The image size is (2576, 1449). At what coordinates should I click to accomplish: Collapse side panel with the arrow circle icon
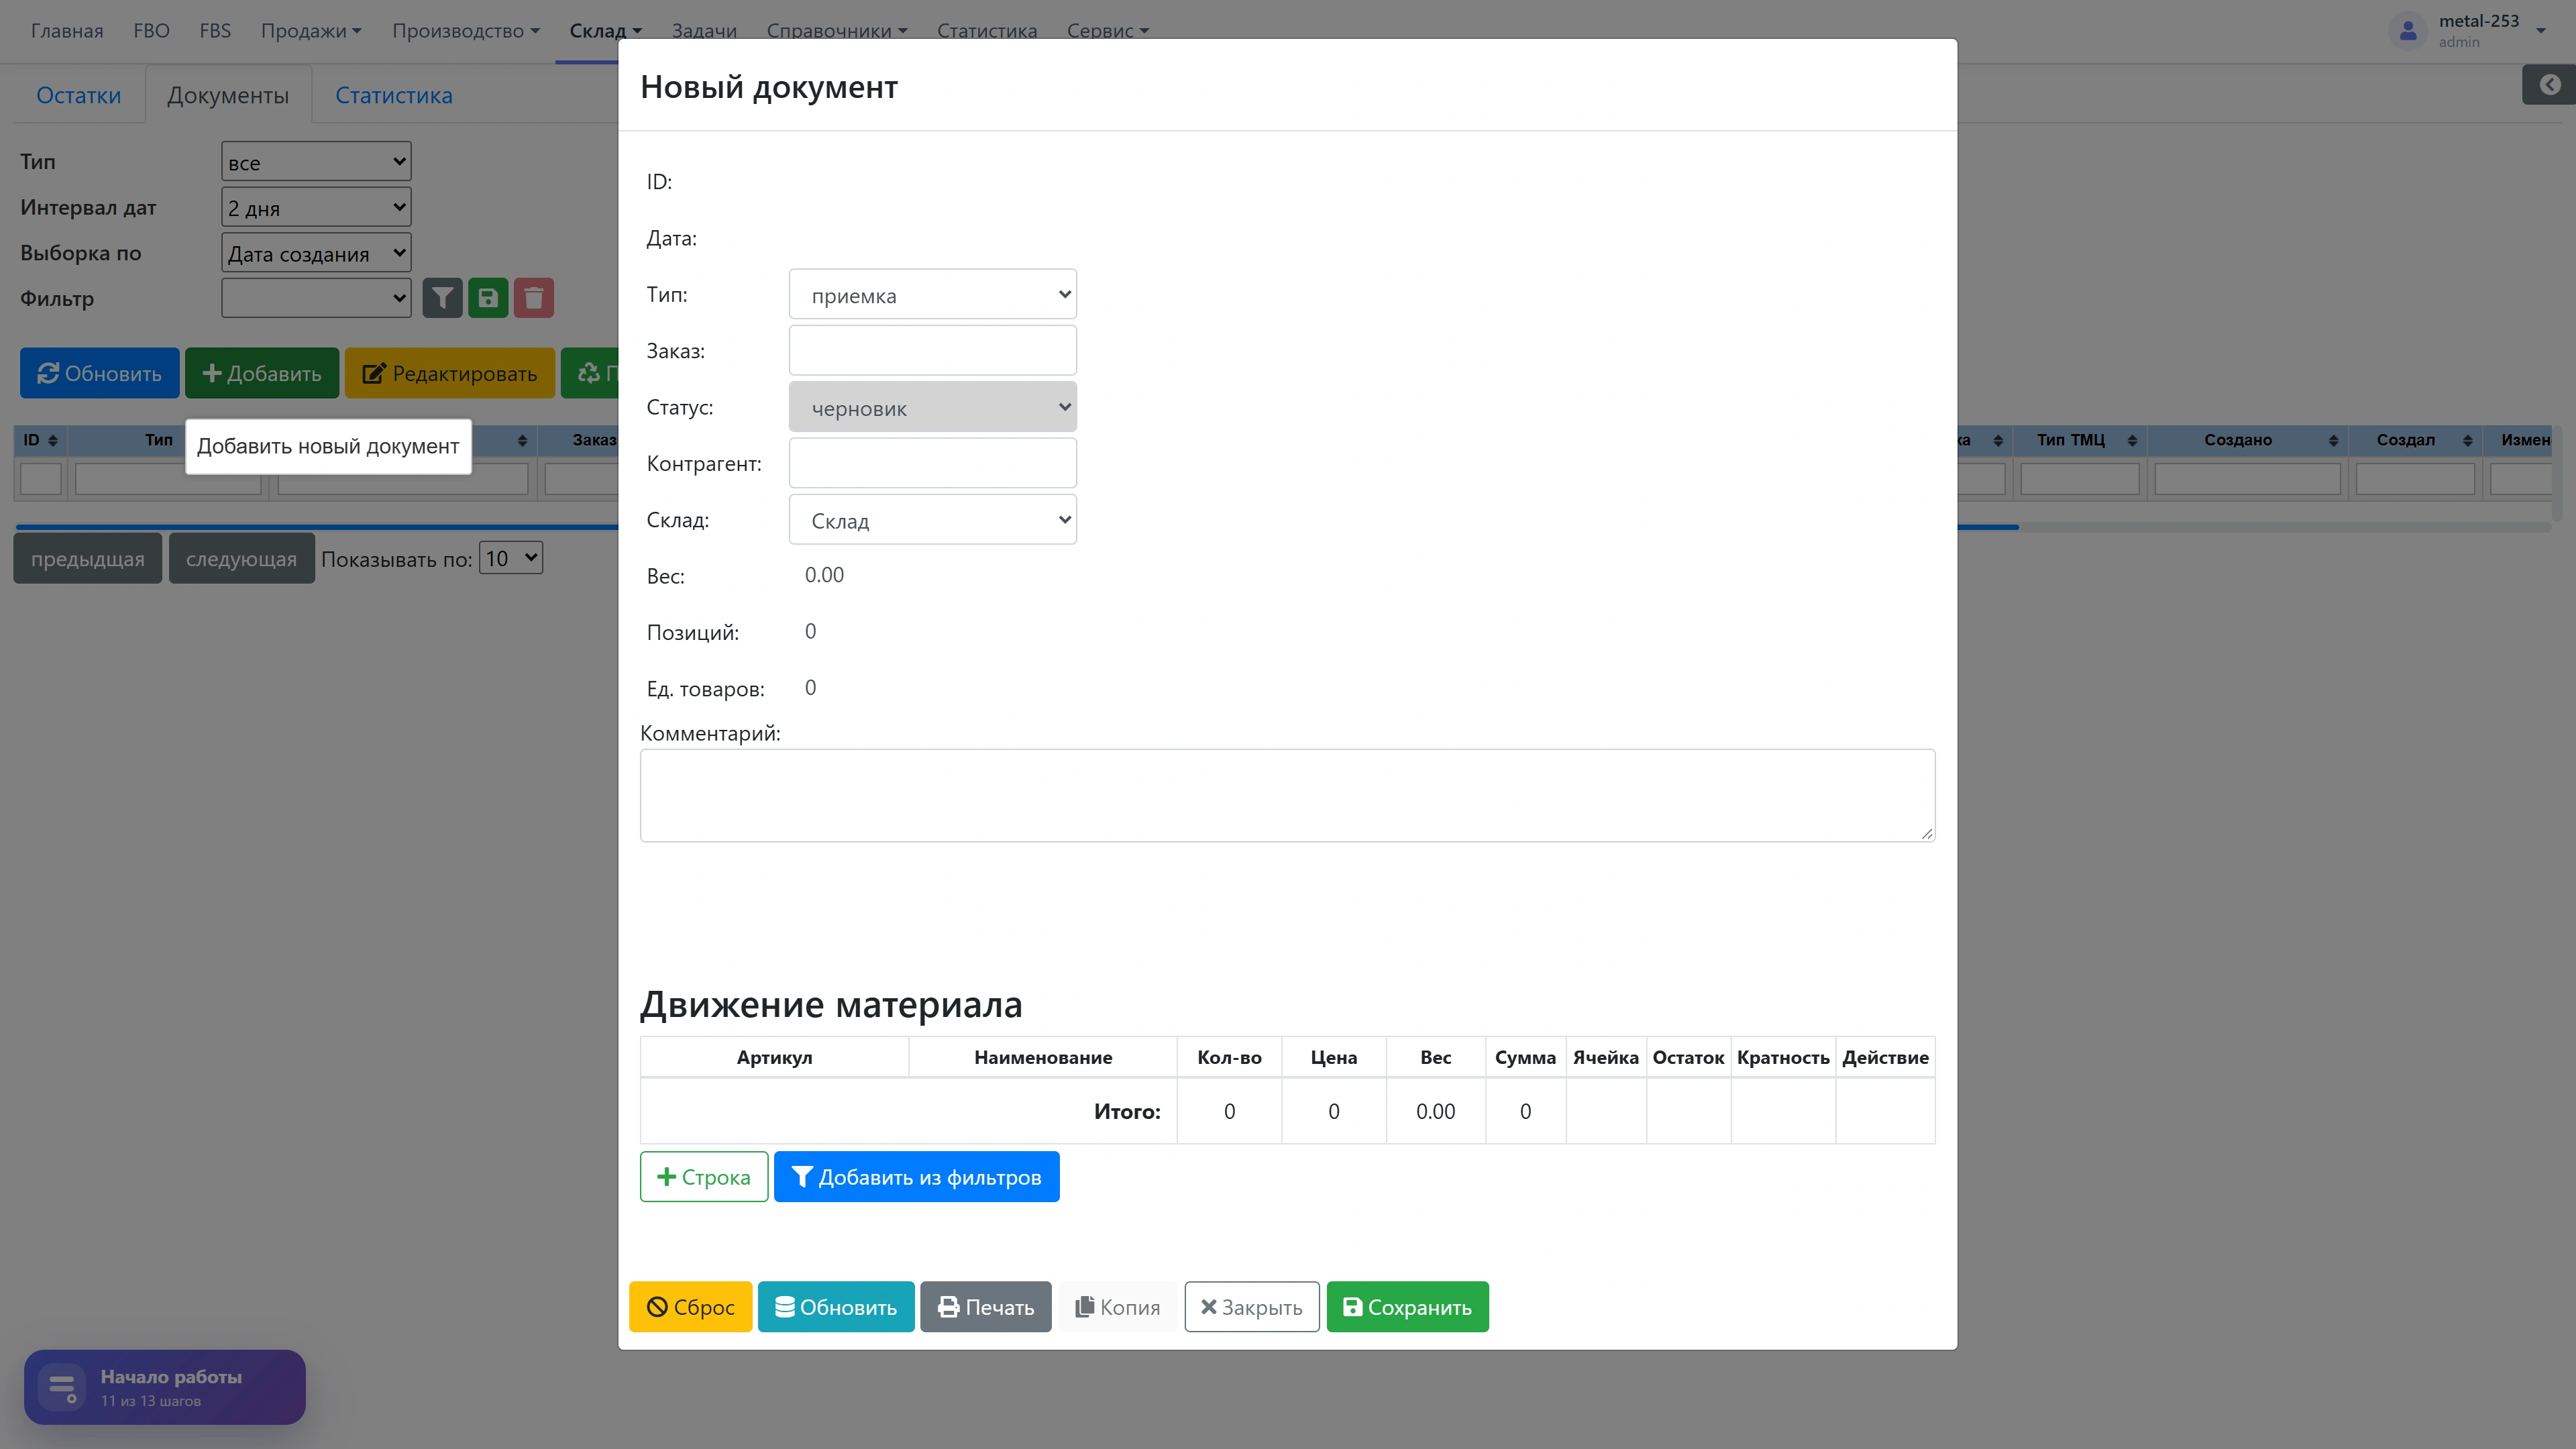[x=2550, y=84]
